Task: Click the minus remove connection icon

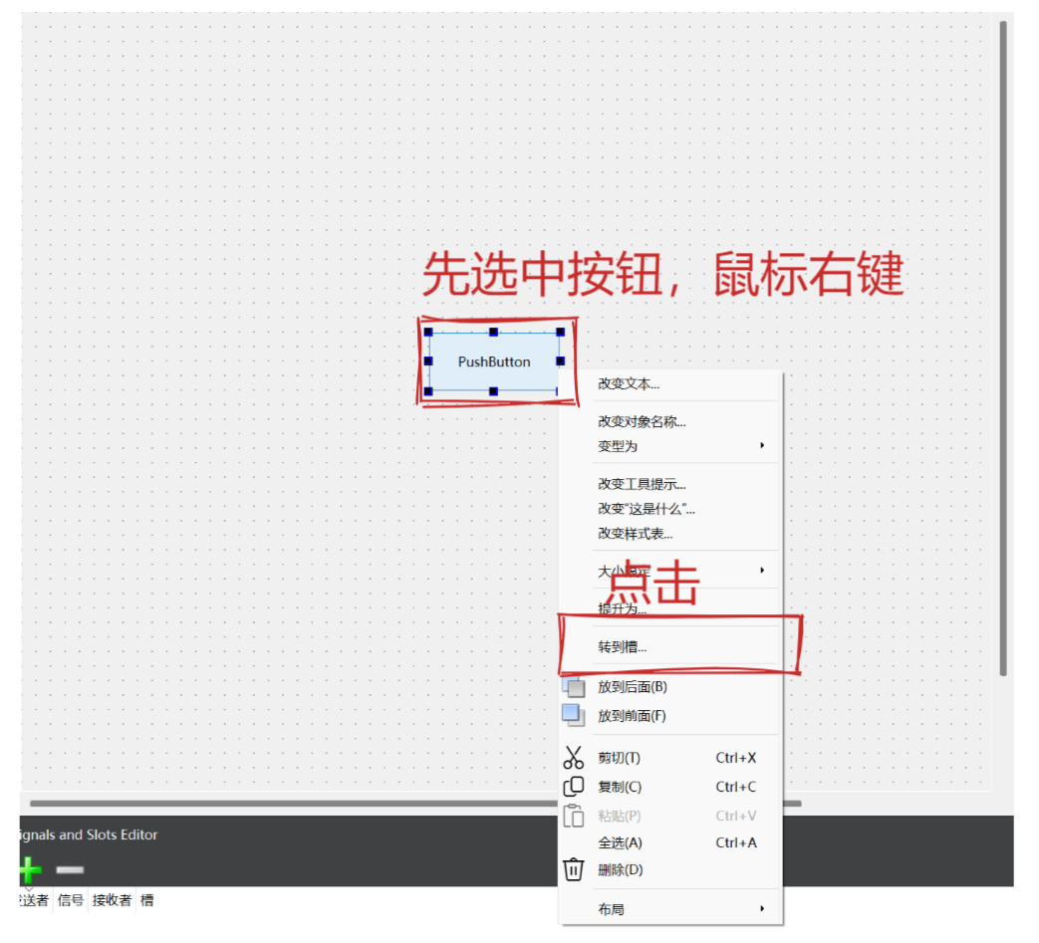Action: tap(70, 869)
